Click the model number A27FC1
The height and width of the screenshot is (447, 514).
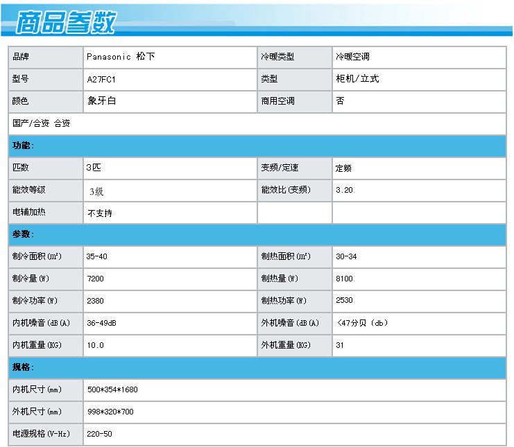[x=101, y=80]
